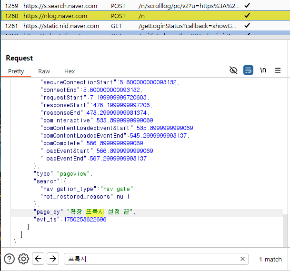Click the Request panel heading
Image resolution: width=290 pixels, height=271 pixels.
19,58
